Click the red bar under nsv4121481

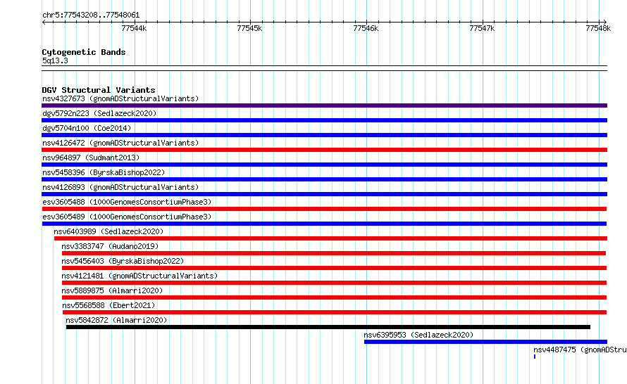click(x=335, y=283)
